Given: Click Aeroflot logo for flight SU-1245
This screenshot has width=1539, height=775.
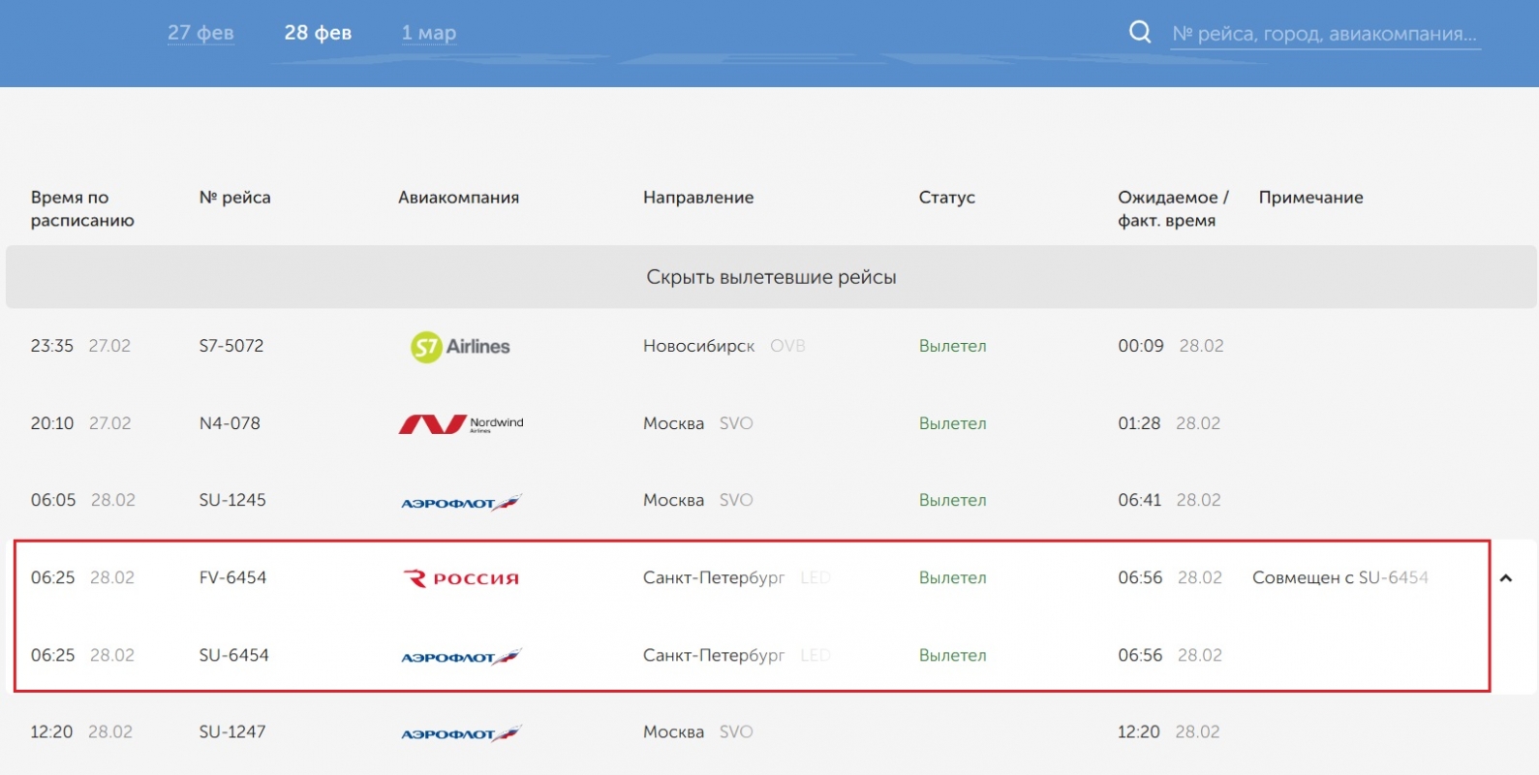Looking at the screenshot, I should pos(461,502).
